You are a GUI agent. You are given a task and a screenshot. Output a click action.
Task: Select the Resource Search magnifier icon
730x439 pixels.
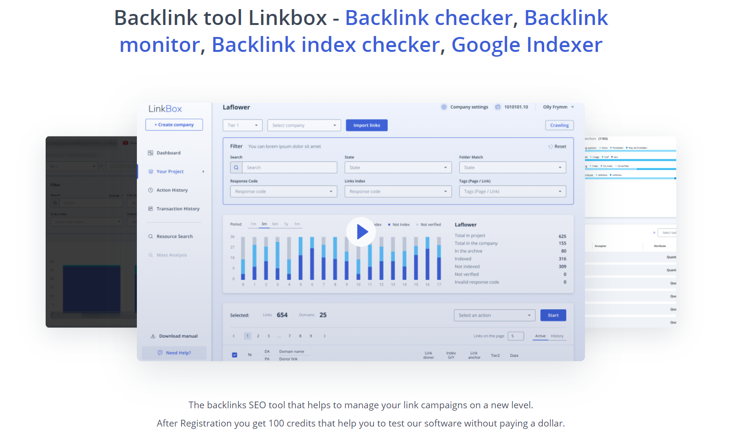coord(151,236)
